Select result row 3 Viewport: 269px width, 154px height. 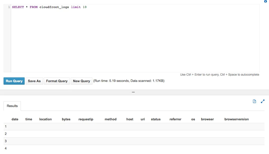click(x=134, y=141)
